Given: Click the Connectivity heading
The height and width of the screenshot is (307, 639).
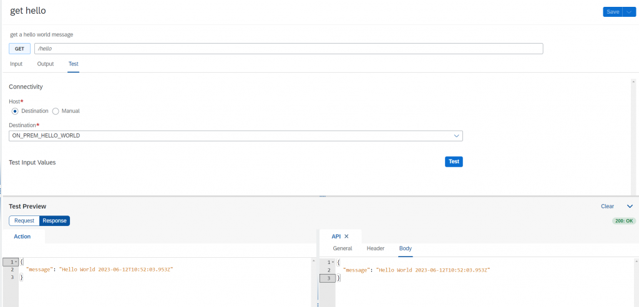Looking at the screenshot, I should pyautogui.click(x=26, y=87).
